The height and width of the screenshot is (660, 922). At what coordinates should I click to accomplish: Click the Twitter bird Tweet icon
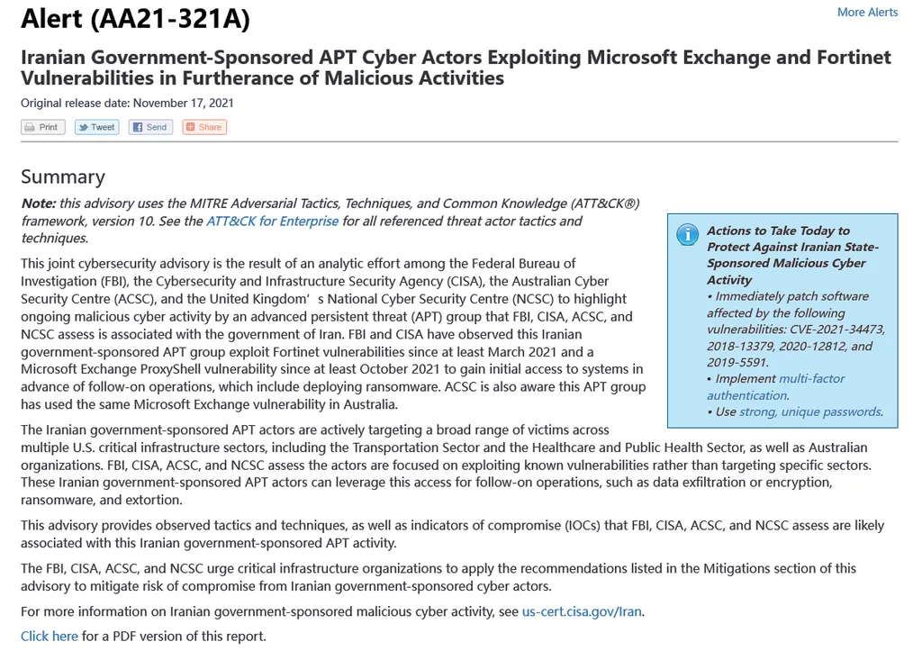[x=84, y=127]
